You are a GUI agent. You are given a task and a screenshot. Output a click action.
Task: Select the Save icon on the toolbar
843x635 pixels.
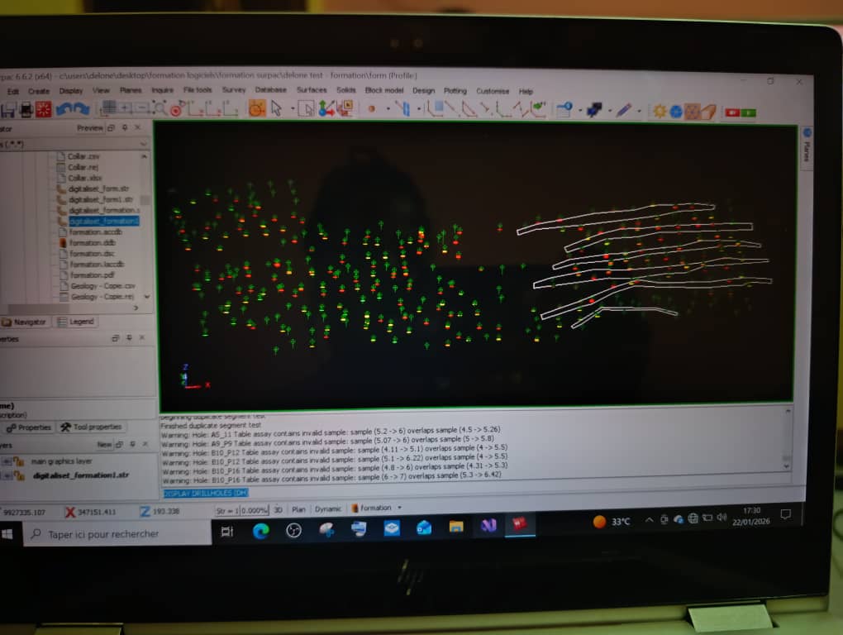click(8, 107)
